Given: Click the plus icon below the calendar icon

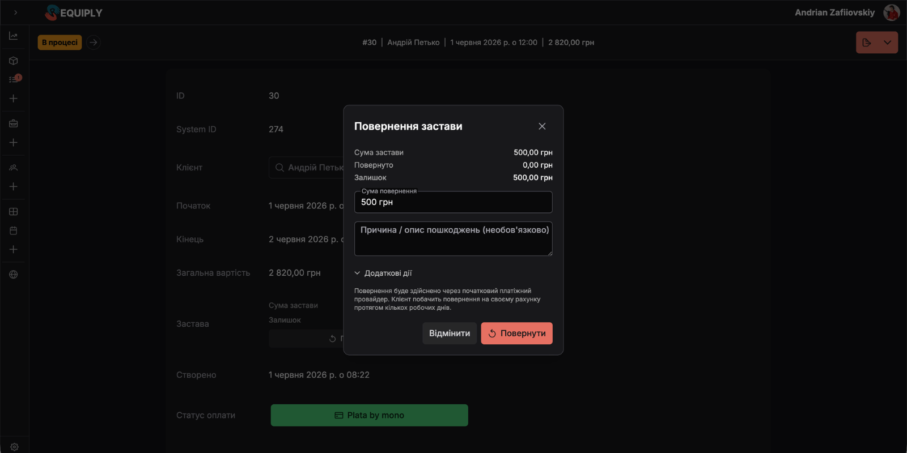Looking at the screenshot, I should pyautogui.click(x=14, y=249).
